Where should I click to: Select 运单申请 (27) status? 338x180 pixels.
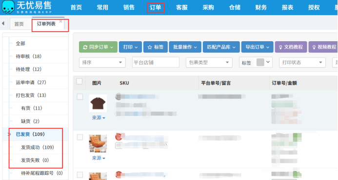coord(31,82)
